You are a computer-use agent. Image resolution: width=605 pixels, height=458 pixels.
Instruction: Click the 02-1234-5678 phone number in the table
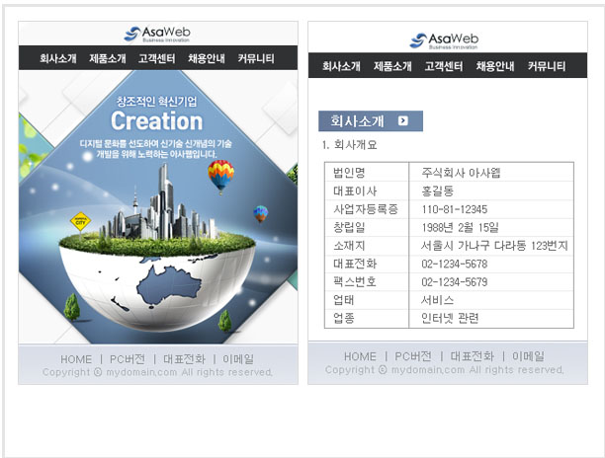tap(454, 264)
